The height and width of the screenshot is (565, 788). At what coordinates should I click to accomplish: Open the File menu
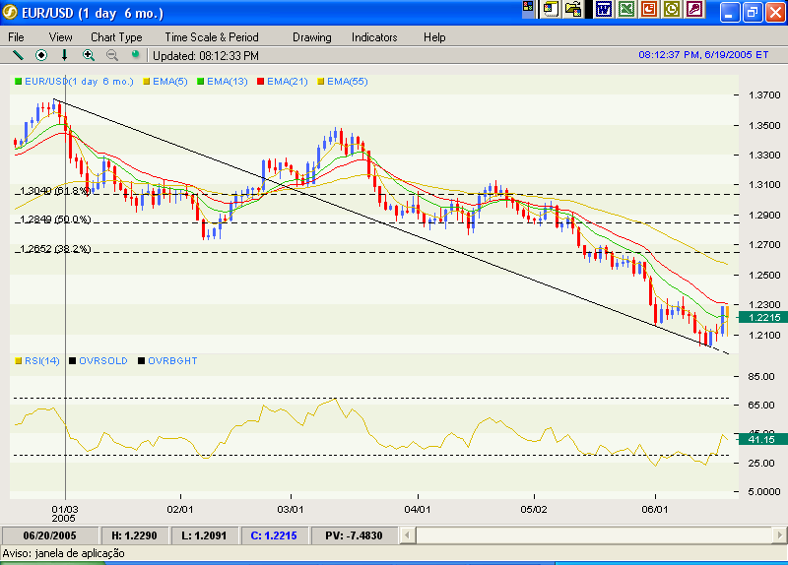coord(16,37)
